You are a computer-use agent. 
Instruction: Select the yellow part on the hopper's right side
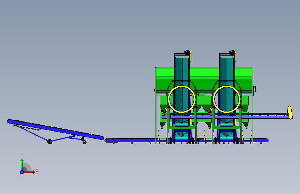point(255,89)
